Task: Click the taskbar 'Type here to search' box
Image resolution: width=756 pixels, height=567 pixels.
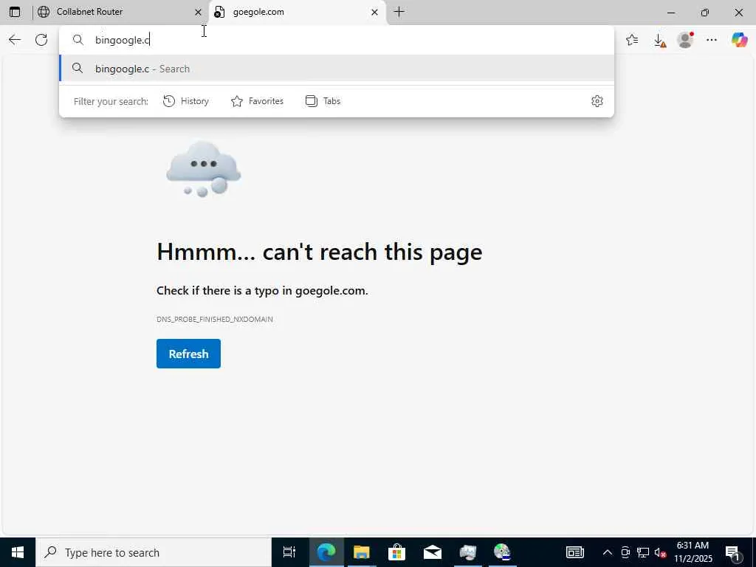Action: click(154, 552)
